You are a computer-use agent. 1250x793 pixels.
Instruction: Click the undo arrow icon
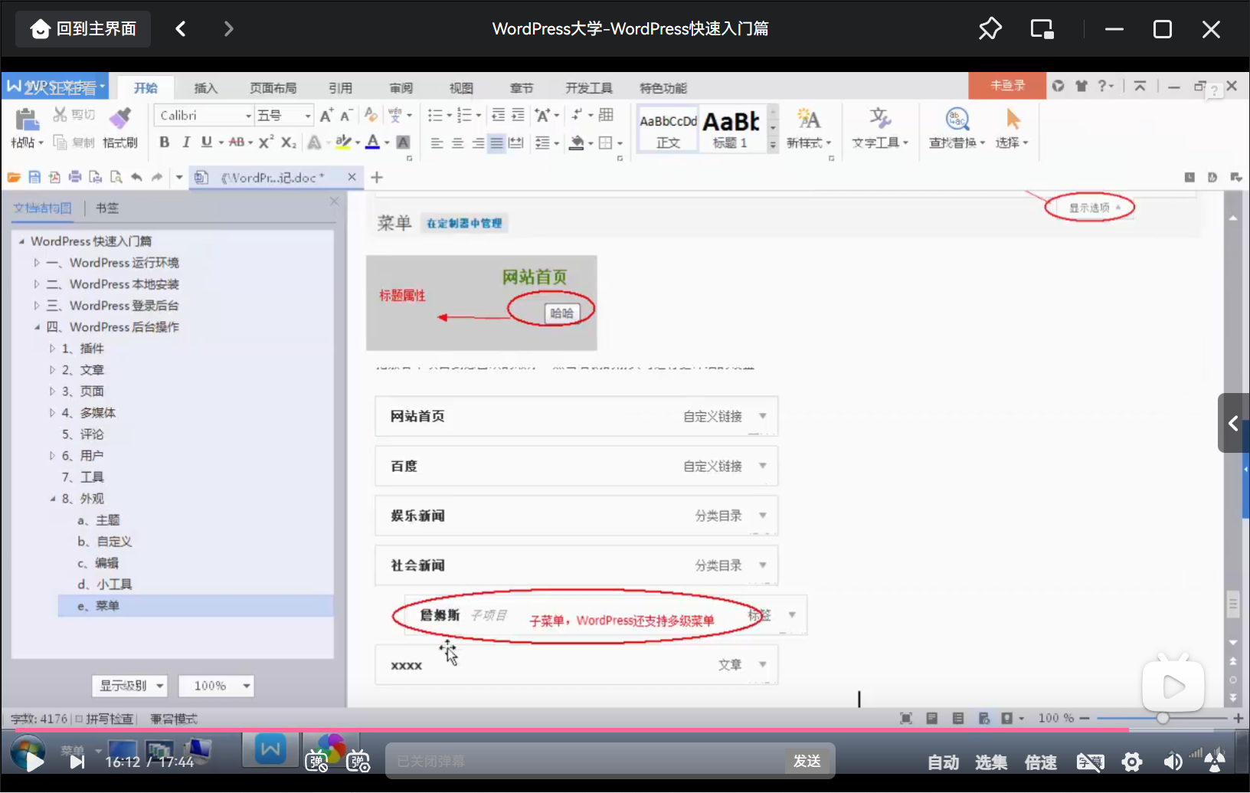[x=136, y=177]
